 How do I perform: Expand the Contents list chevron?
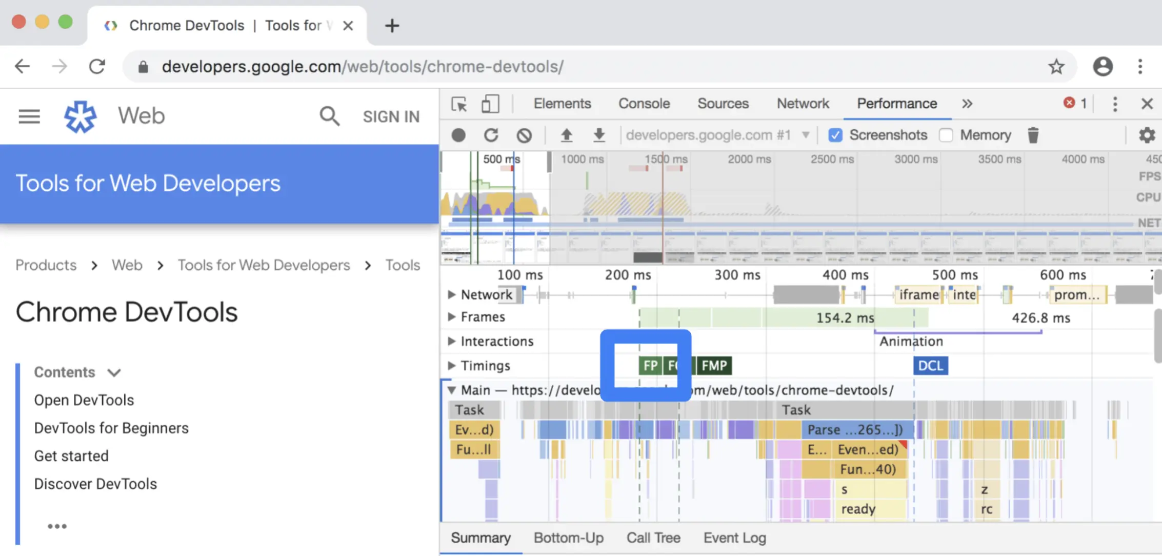point(114,372)
